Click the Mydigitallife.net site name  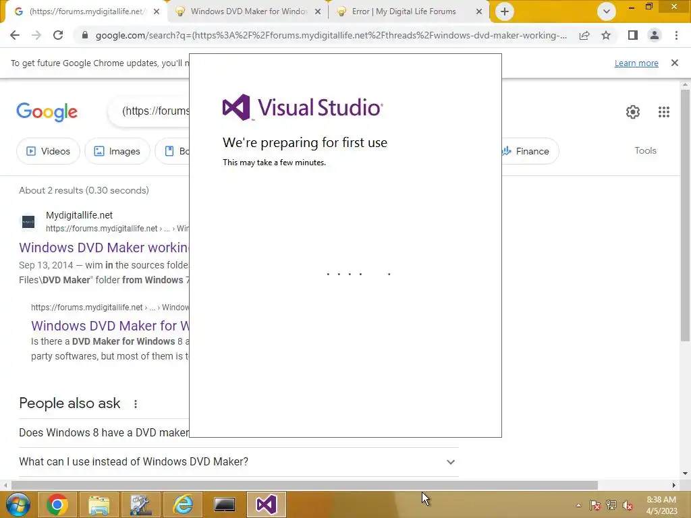click(x=80, y=215)
